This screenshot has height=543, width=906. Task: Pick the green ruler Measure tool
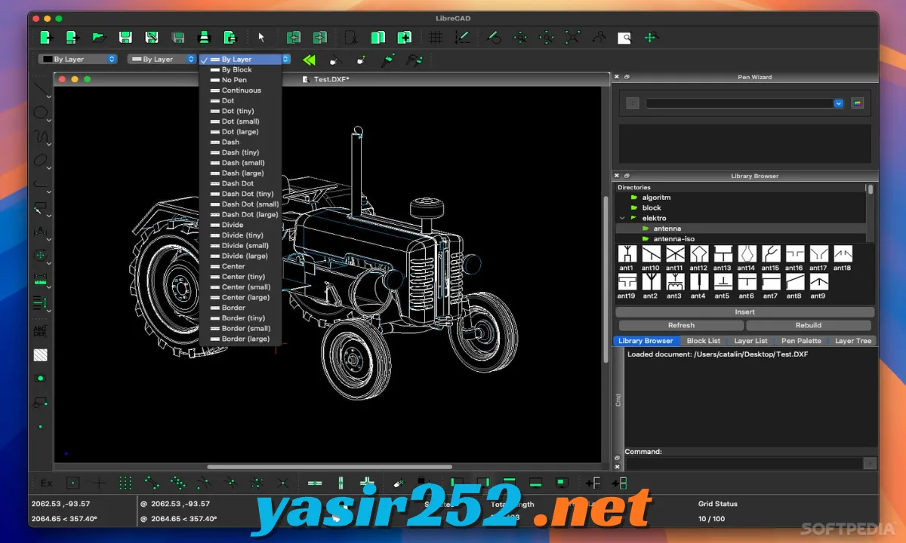click(41, 280)
